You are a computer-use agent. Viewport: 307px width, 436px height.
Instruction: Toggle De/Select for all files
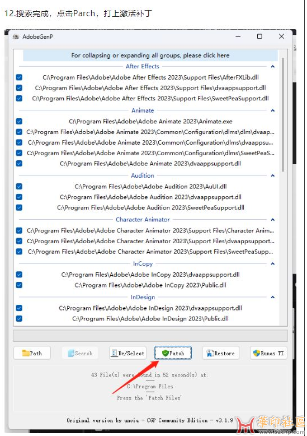(x=127, y=353)
